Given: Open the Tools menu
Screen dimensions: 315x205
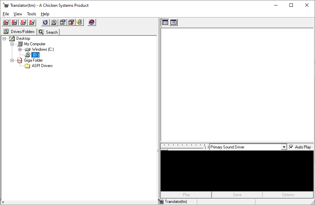Looking at the screenshot, I should (x=31, y=14).
